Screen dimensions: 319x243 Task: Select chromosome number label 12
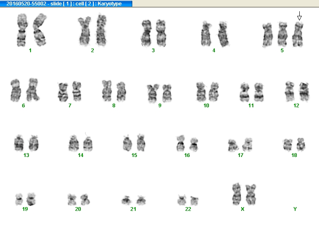tap(296, 106)
